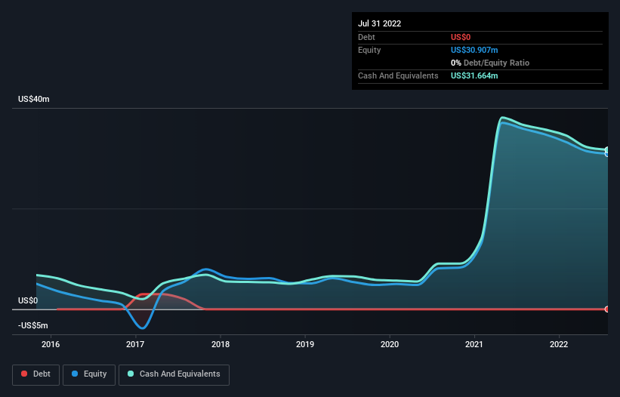620x397 pixels.
Task: Click the -US$5m y-axis label
Action: [x=32, y=325]
